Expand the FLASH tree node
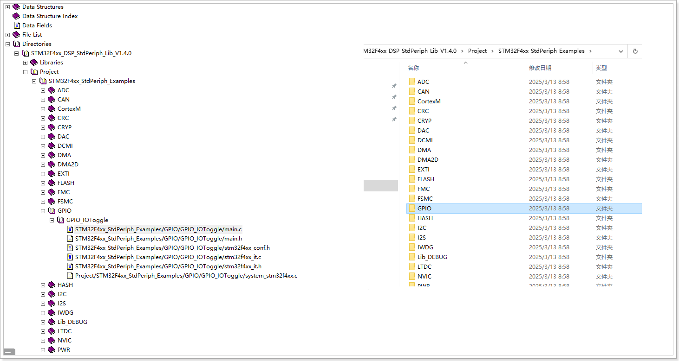The image size is (679, 361). click(43, 183)
